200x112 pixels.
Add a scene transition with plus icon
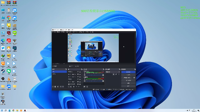coord(113,74)
